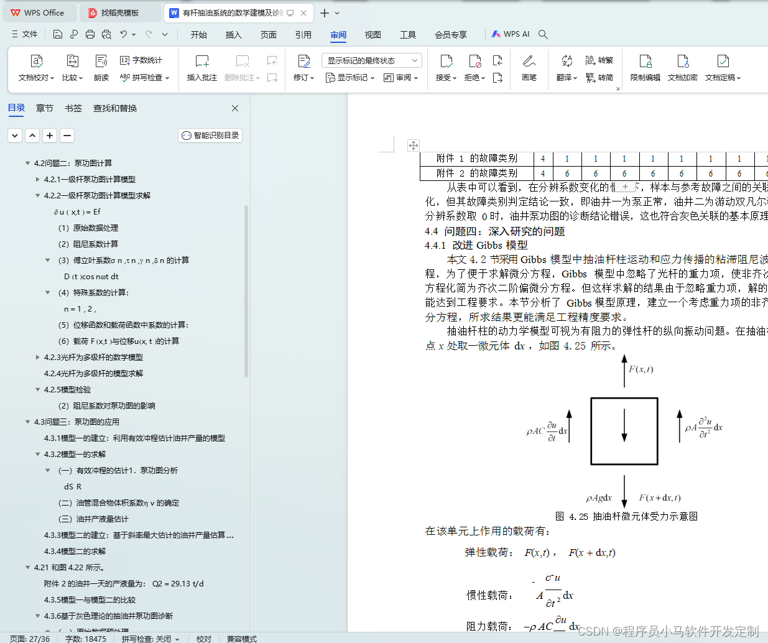Switch to the 视图 ribbon tab
The height and width of the screenshot is (643, 768).
point(373,35)
